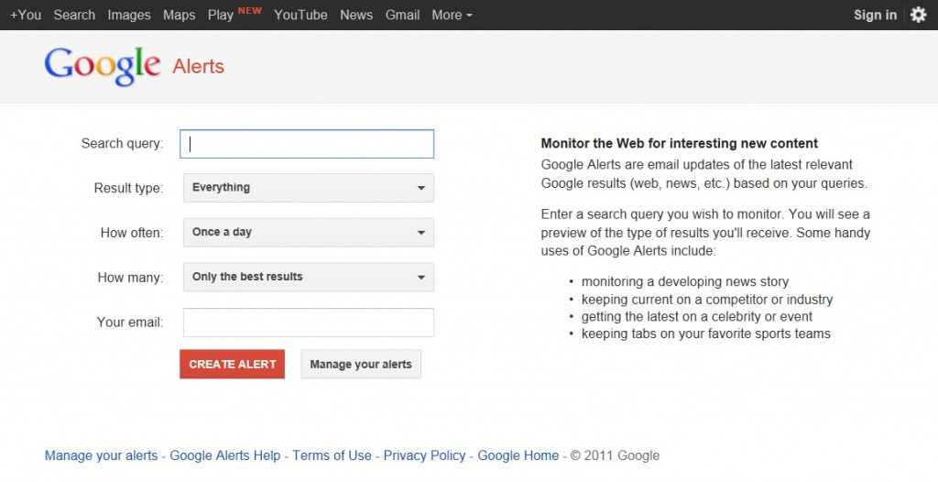Click the Search query label

point(122,144)
